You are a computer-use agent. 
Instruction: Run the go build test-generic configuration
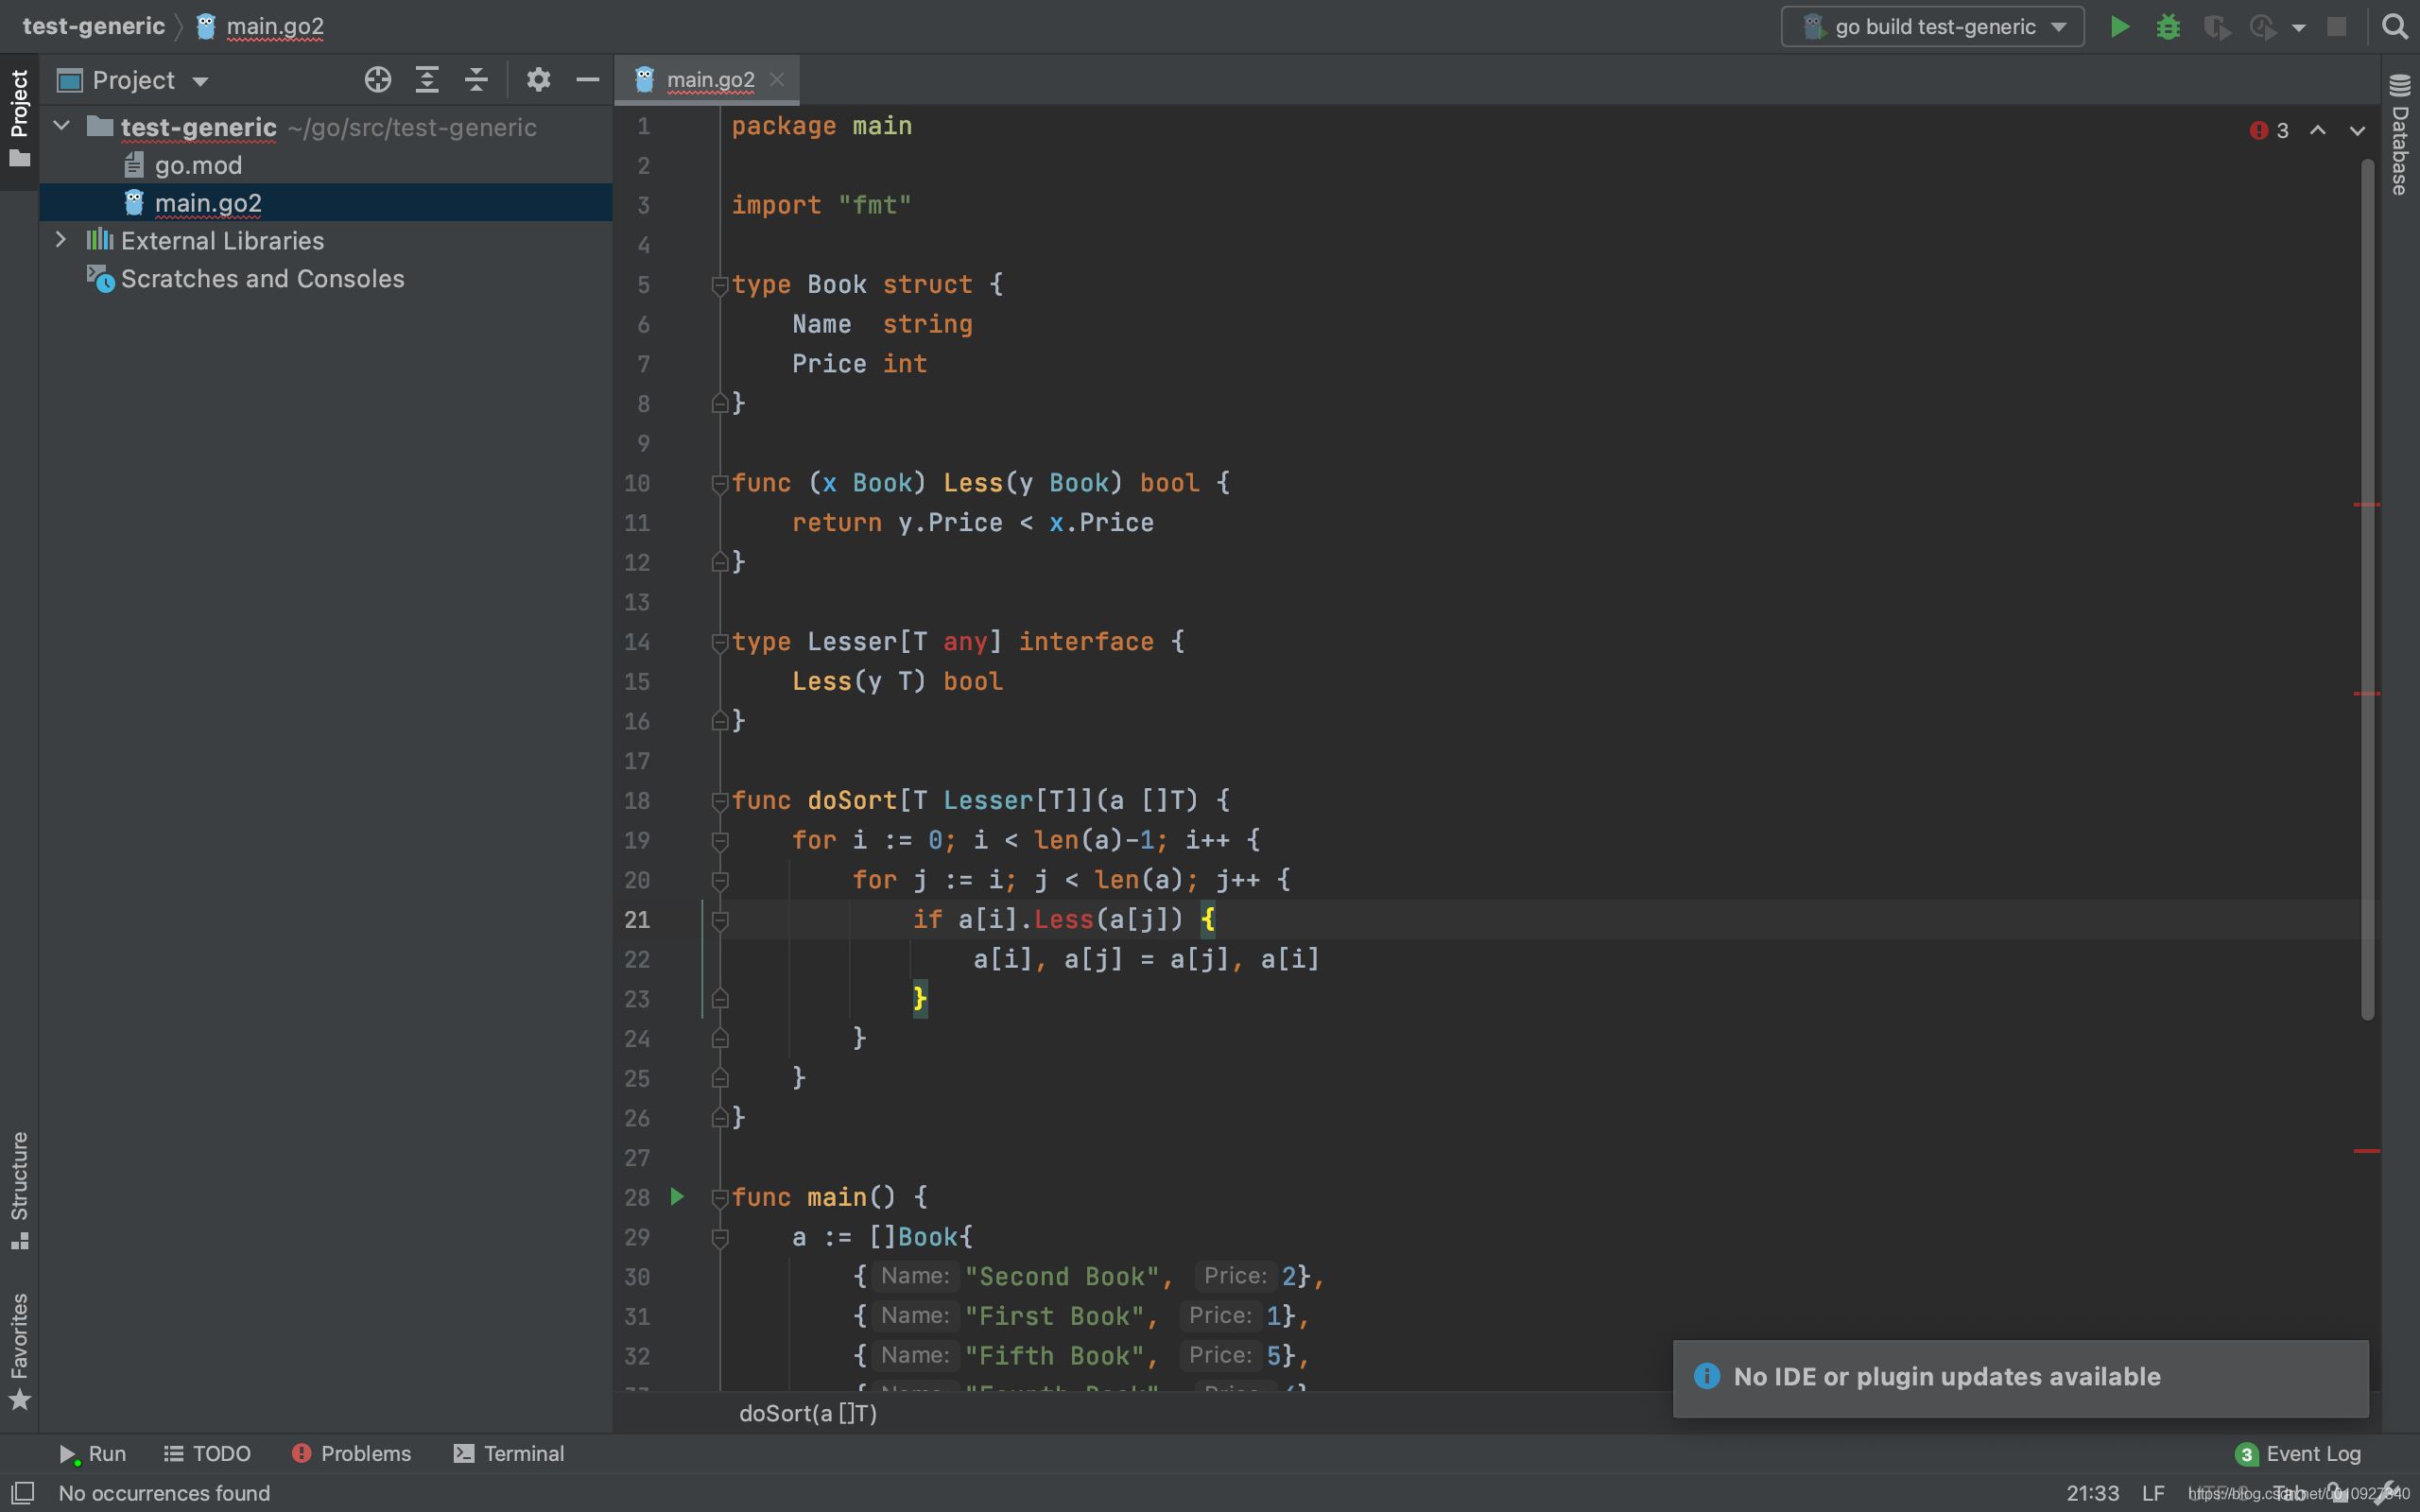coord(2119,26)
